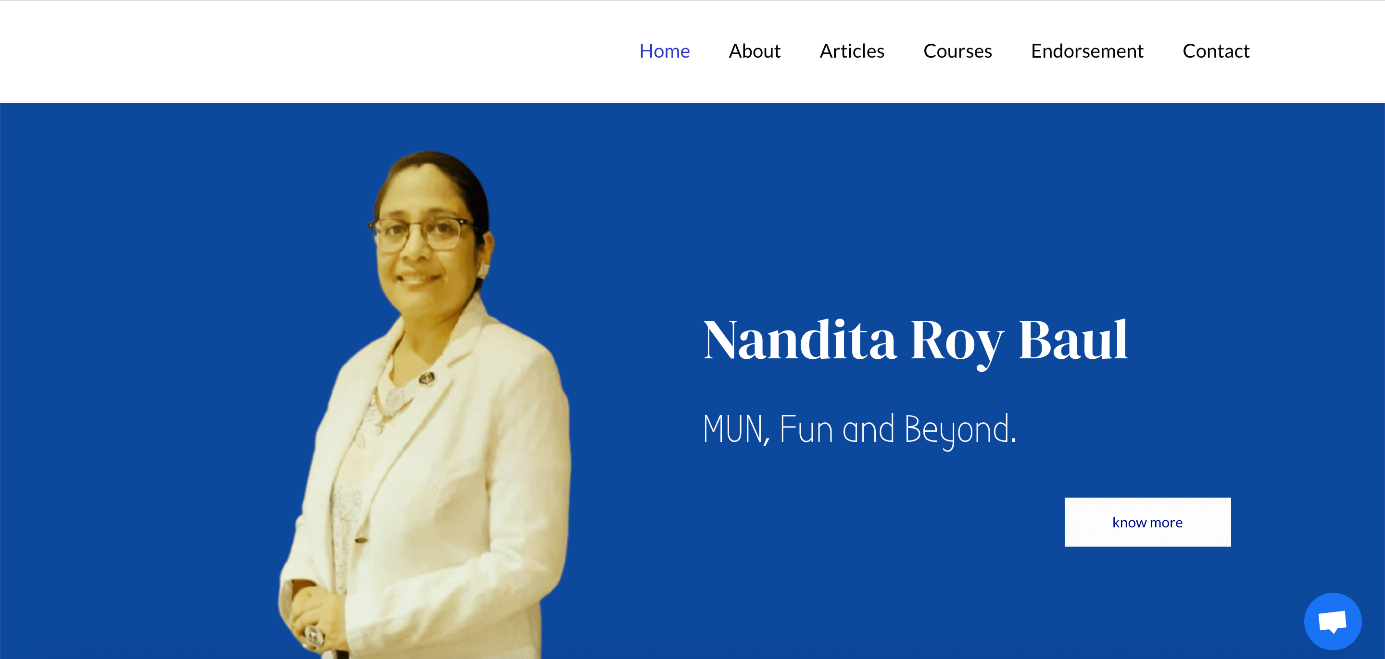Click the brooch pin on the blazer lapel
This screenshot has height=659, width=1385.
click(x=427, y=378)
